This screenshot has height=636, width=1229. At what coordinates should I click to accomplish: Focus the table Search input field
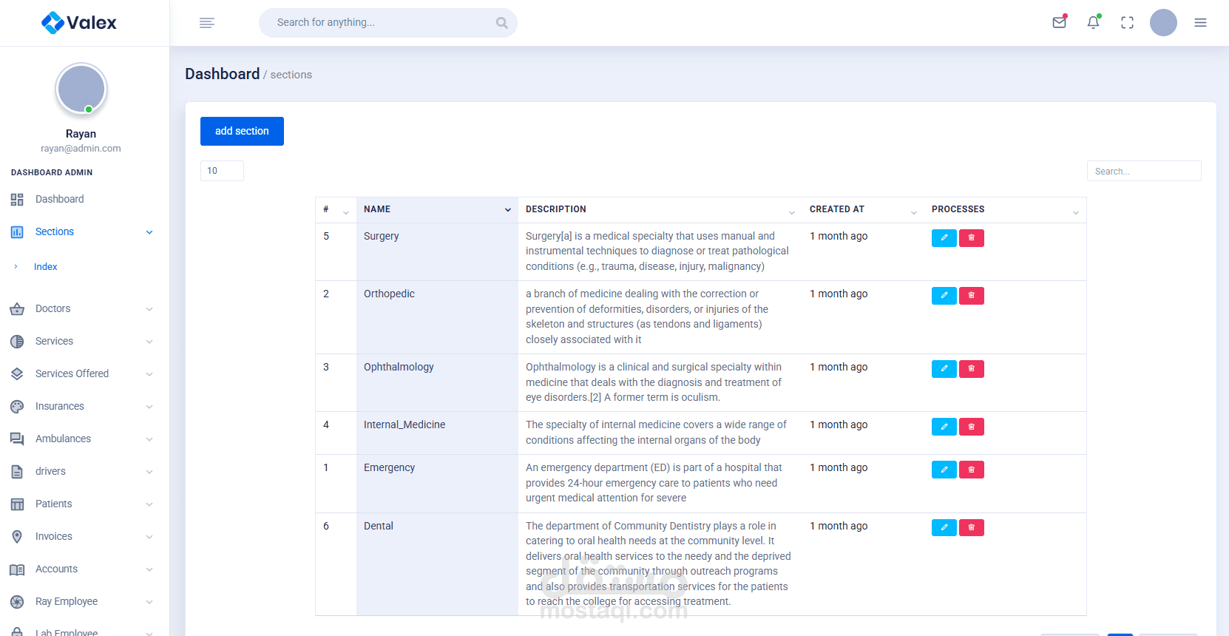(x=1143, y=171)
